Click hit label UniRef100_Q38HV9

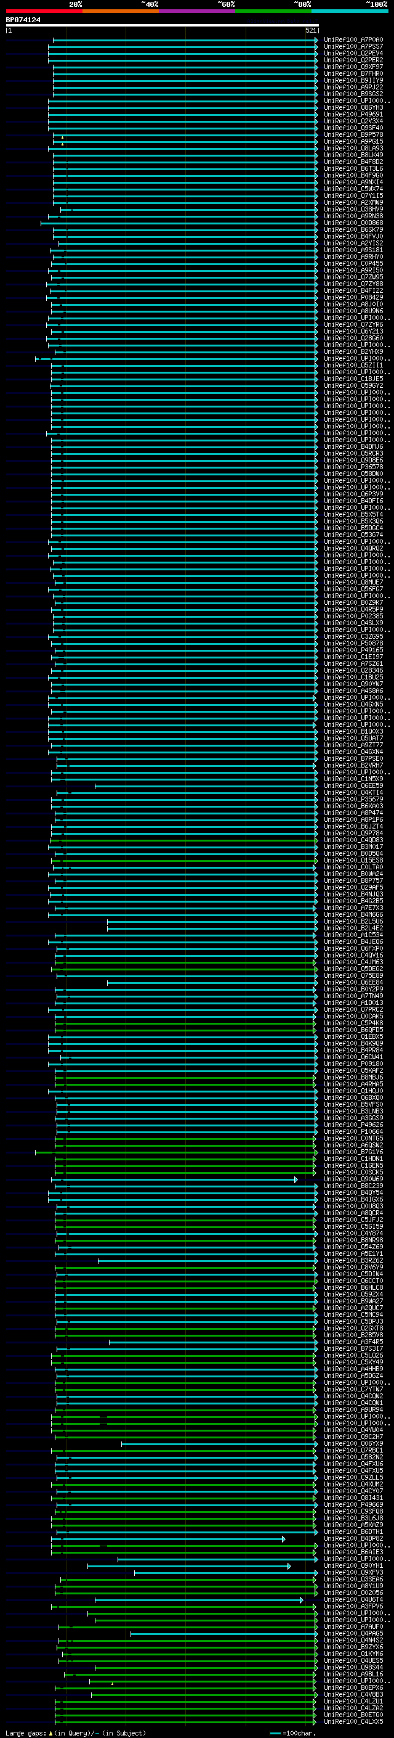pyautogui.click(x=353, y=209)
